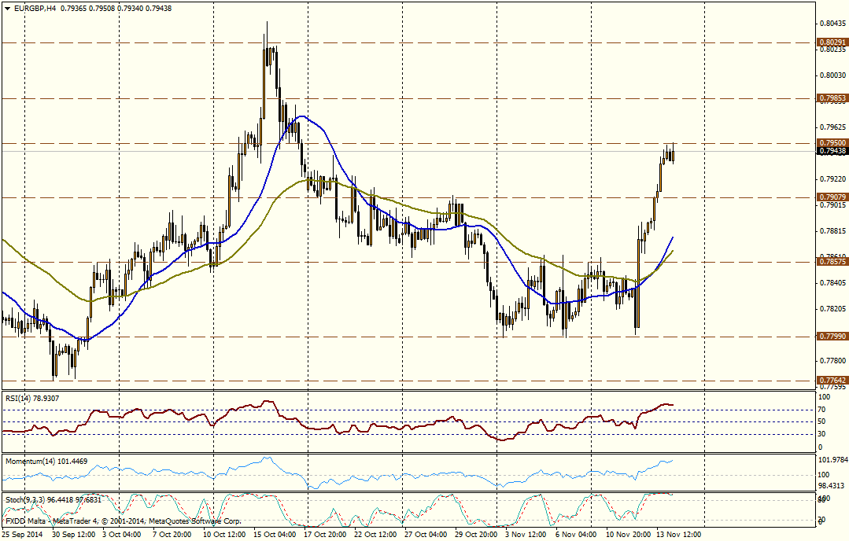Click the 0.79853 horizontal level label
Viewport: 849px width, 541px height.
(832, 98)
